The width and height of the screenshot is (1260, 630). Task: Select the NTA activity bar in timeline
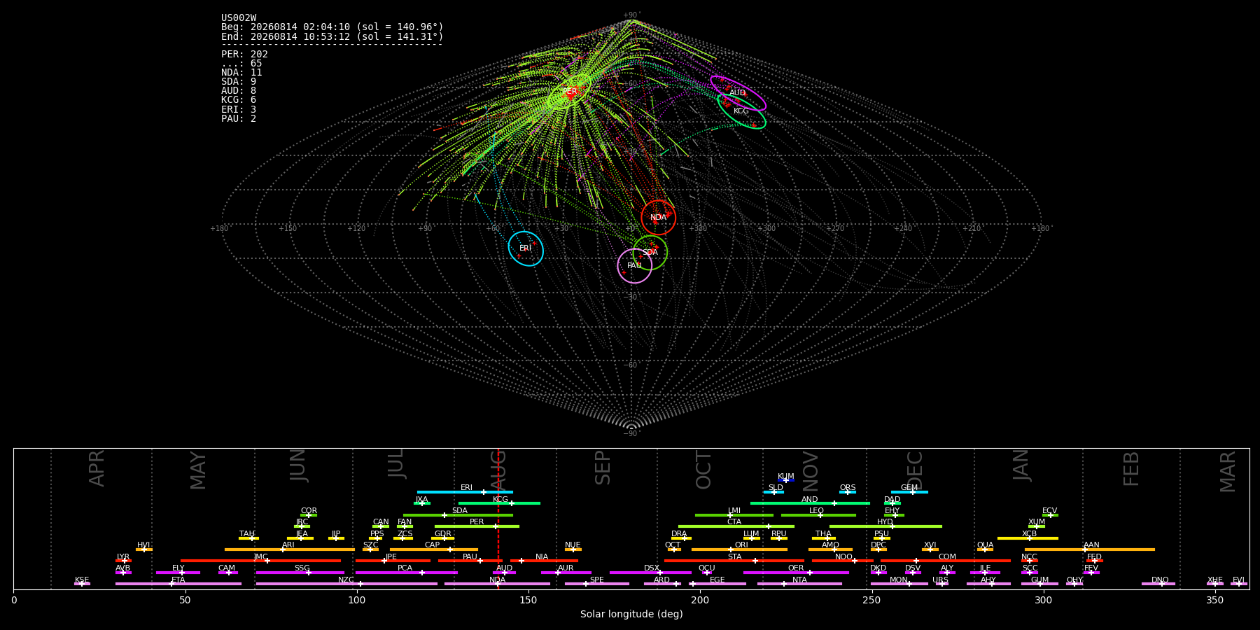pos(799,584)
